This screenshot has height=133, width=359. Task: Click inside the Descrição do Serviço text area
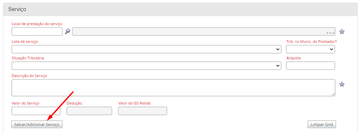pos(173,88)
